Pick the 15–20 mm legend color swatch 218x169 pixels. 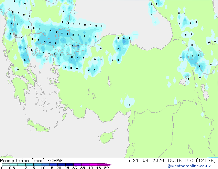click(x=54, y=165)
